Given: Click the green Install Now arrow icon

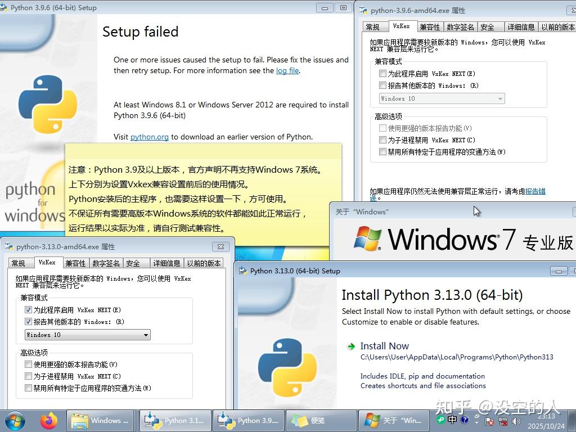Looking at the screenshot, I should point(351,346).
